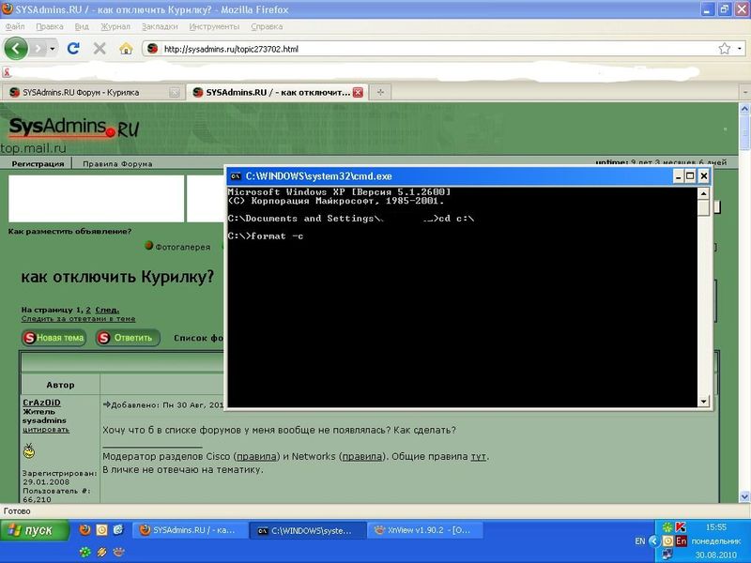
Task: Click the цитировать link
Action: point(46,430)
